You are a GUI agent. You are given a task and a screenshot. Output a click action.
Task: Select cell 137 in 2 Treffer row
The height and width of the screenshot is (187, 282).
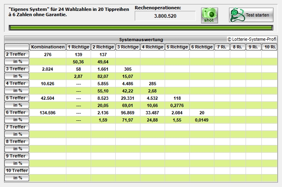(103, 55)
